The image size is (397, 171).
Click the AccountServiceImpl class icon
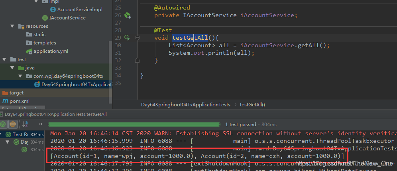(x=53, y=10)
